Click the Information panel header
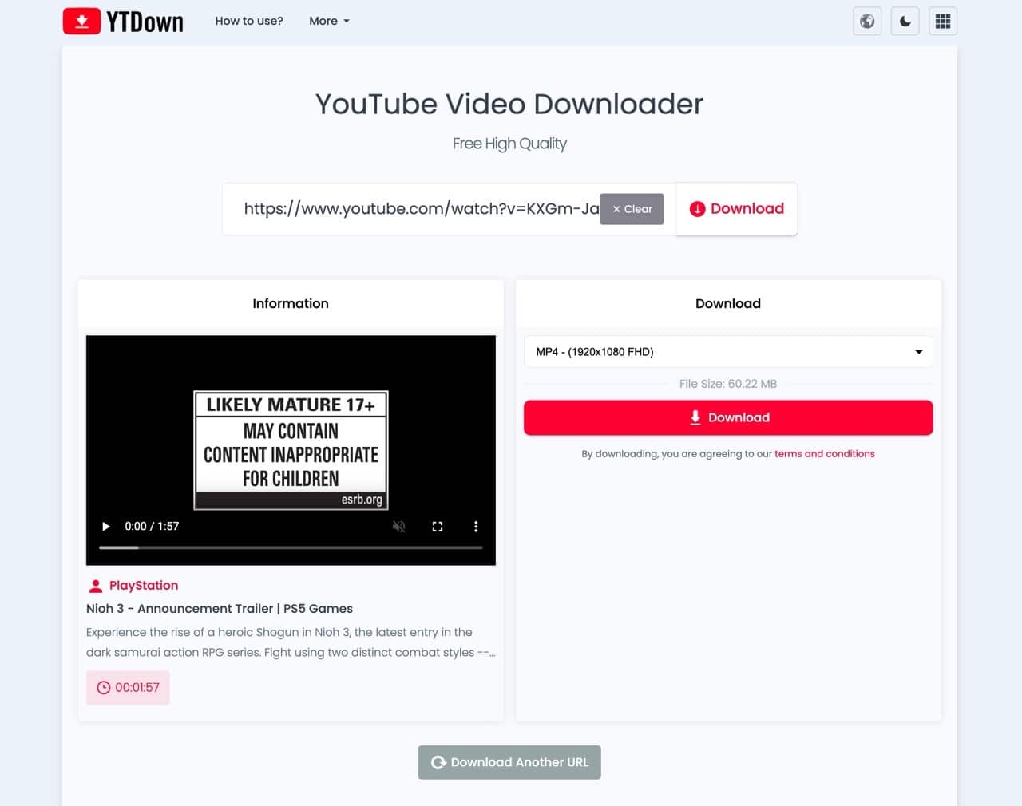Image resolution: width=1022 pixels, height=806 pixels. 291,303
